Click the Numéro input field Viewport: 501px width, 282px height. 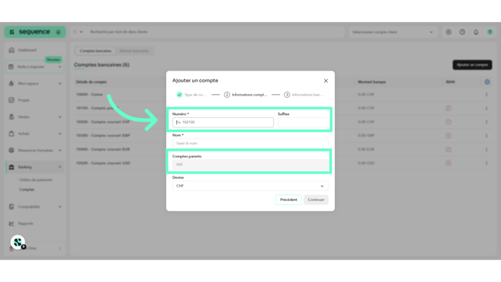point(223,122)
